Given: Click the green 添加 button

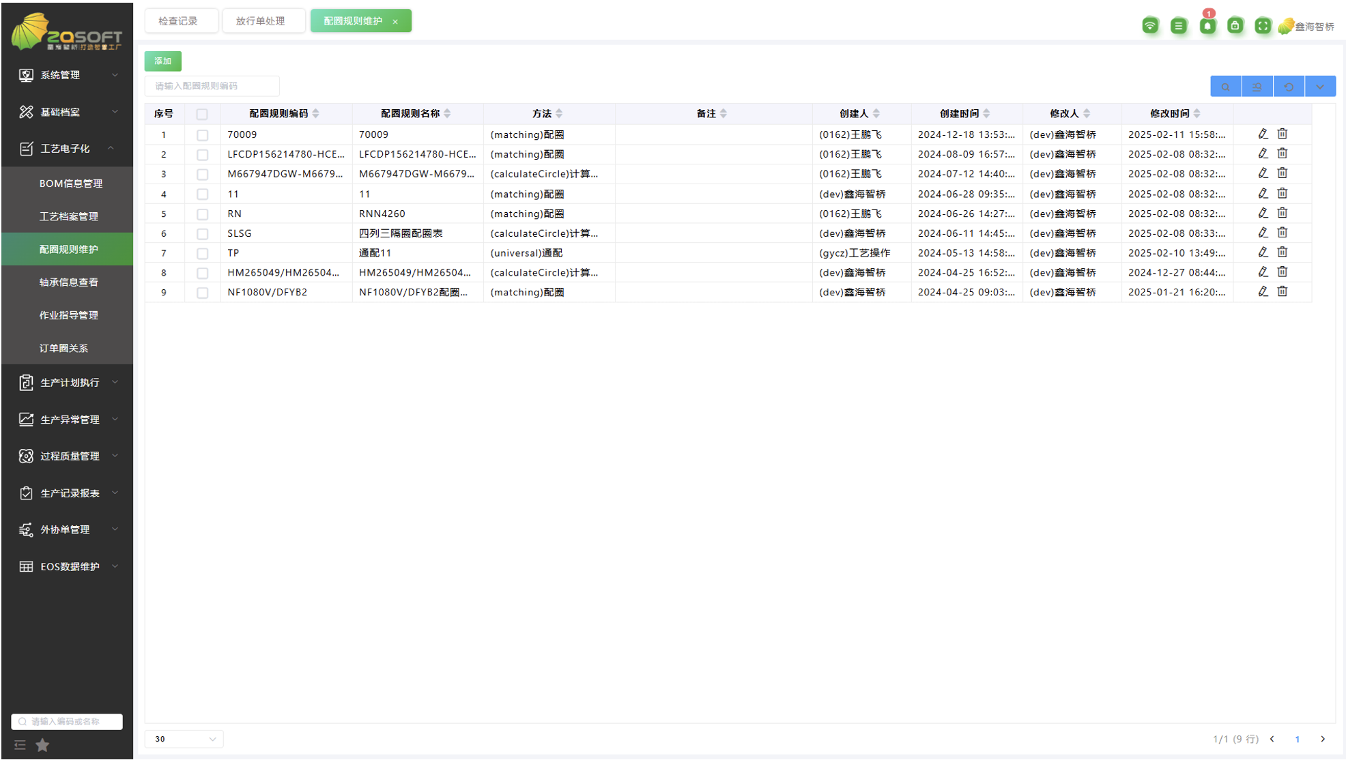Looking at the screenshot, I should (x=162, y=61).
